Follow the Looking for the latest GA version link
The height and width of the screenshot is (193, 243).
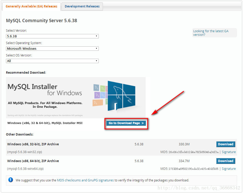211,33
